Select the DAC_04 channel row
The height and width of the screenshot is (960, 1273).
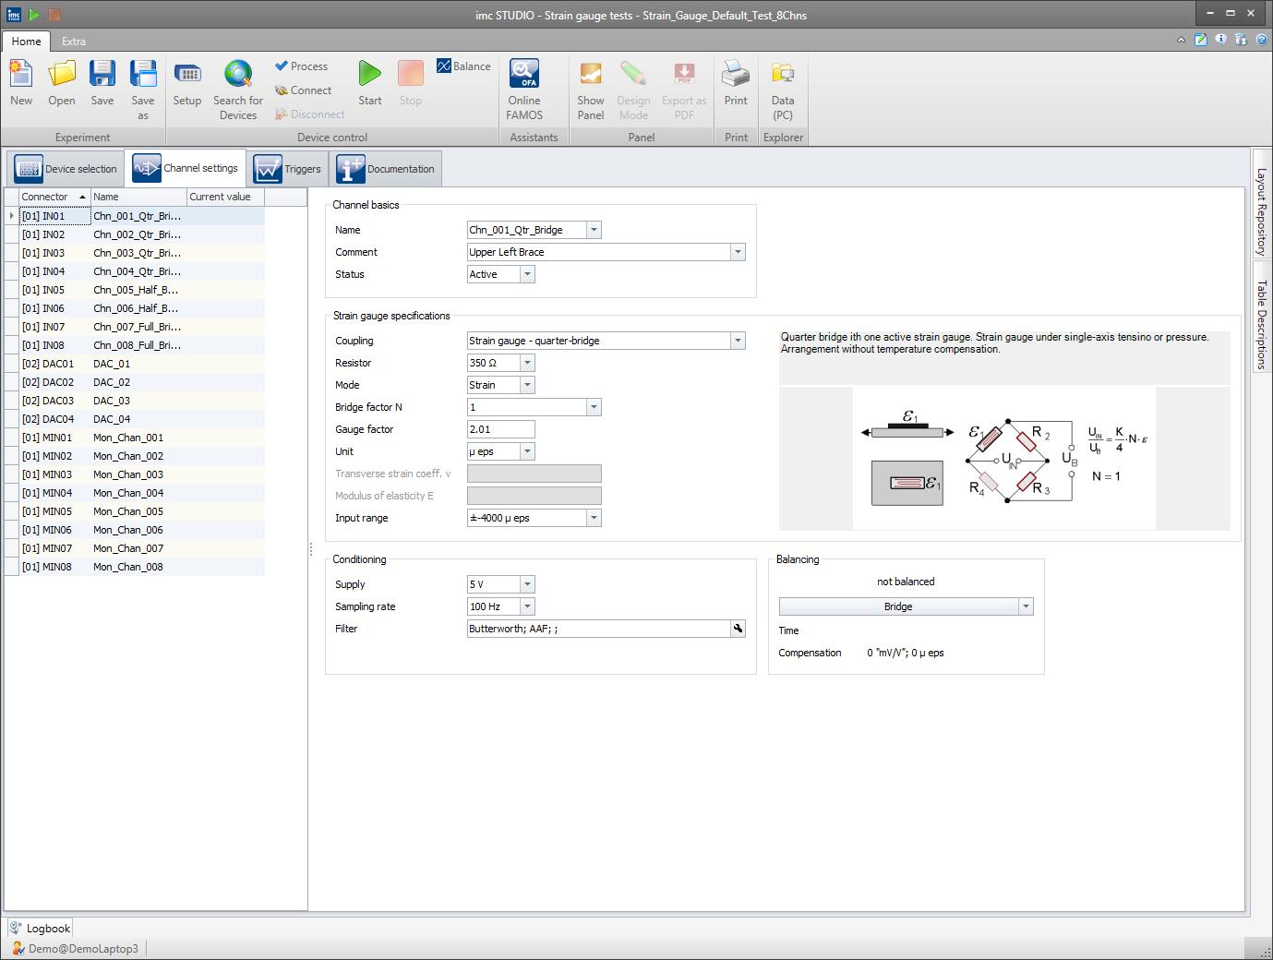click(x=135, y=419)
